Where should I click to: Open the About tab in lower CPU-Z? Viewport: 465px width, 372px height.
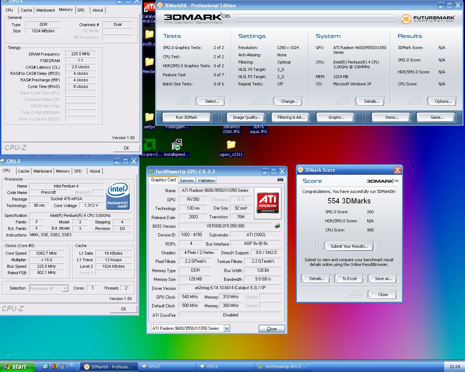(x=95, y=171)
